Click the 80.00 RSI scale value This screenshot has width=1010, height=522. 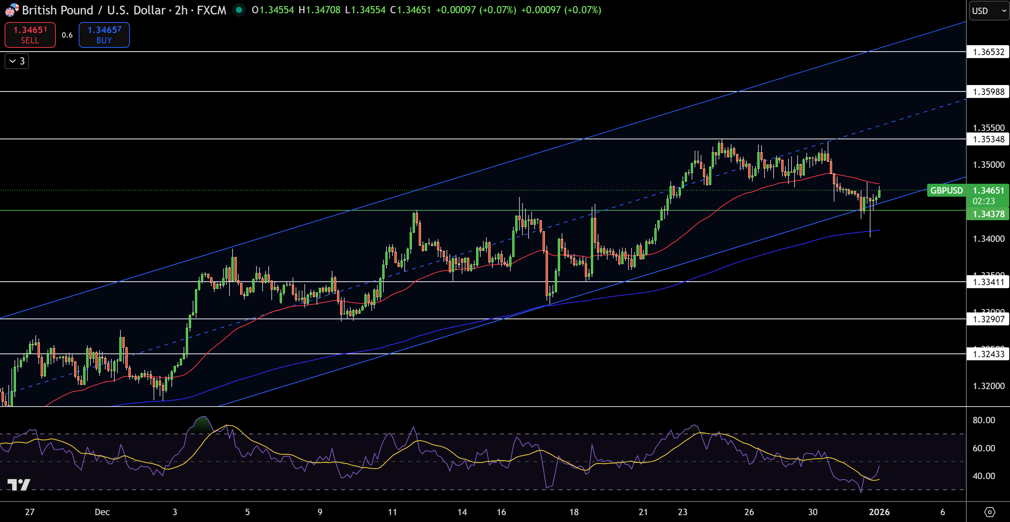pos(983,420)
